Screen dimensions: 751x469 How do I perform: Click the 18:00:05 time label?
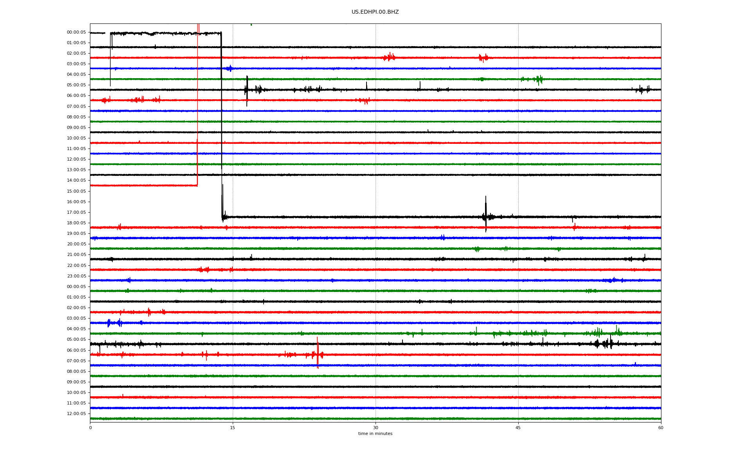coord(76,223)
